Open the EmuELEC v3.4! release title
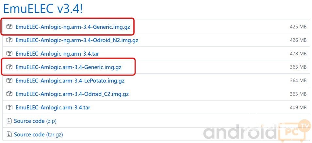 coord(42,8)
